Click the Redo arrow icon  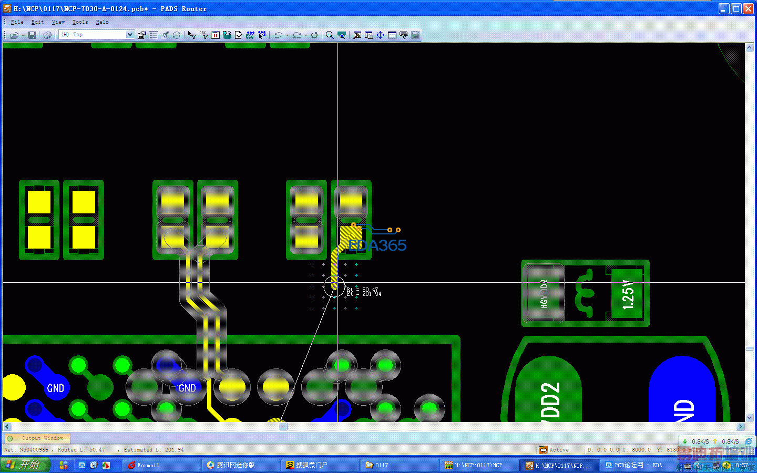[296, 35]
